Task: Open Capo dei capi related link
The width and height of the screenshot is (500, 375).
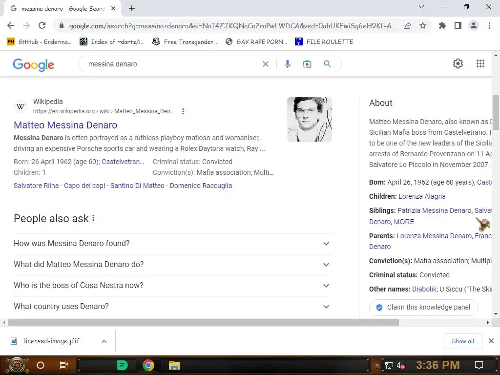Action: (x=84, y=186)
